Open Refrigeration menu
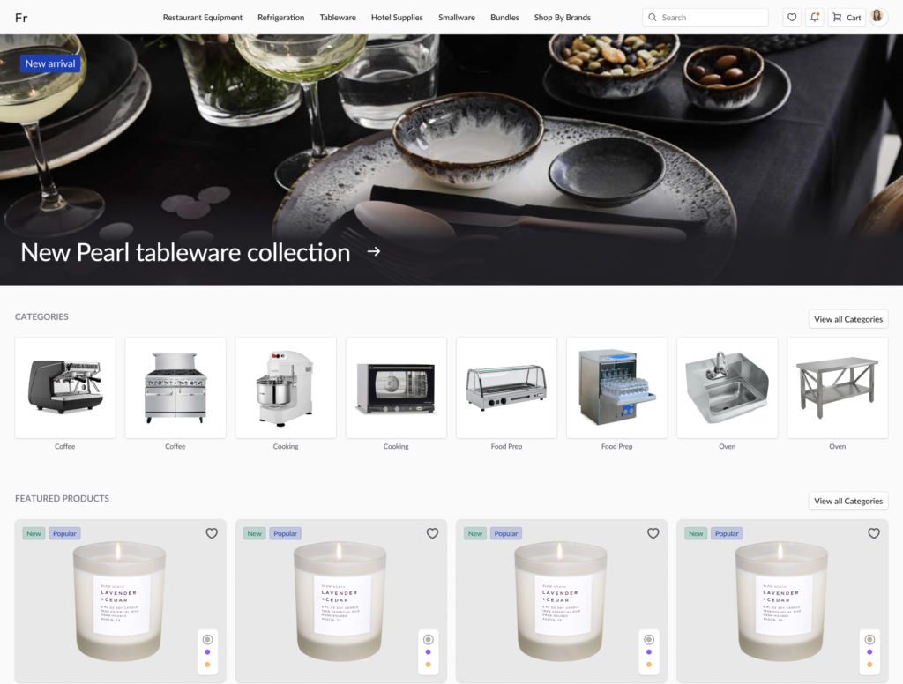Image resolution: width=903 pixels, height=684 pixels. point(281,18)
